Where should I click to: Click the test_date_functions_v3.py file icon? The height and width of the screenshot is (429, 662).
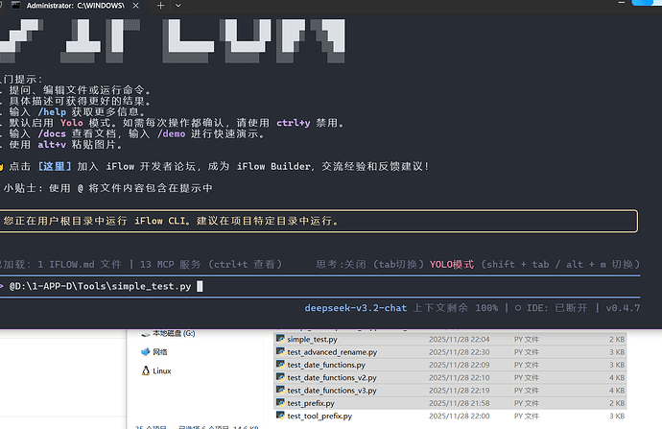pyautogui.click(x=280, y=390)
